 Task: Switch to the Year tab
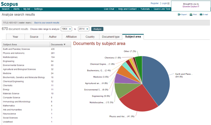click(x=15, y=37)
